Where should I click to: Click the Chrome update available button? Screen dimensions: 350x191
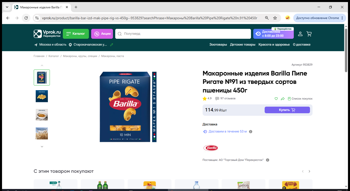[x=320, y=18]
